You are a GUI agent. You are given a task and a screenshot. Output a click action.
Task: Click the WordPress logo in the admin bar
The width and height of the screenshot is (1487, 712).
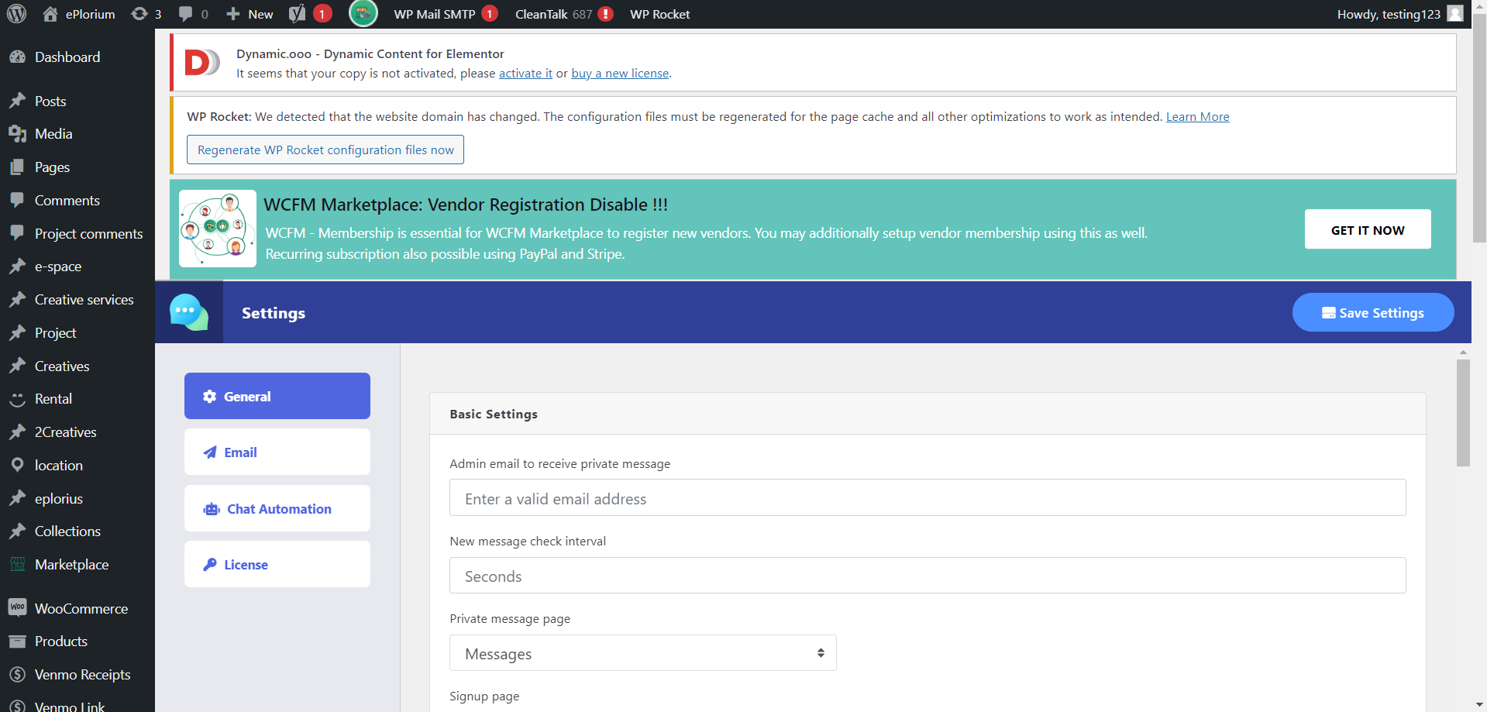point(17,14)
